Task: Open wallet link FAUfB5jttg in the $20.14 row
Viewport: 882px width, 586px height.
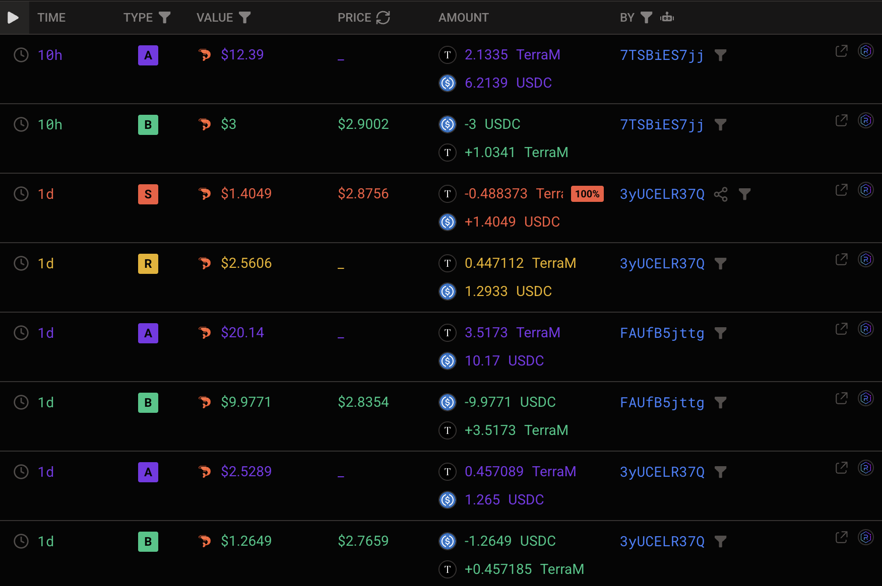Action: (662, 333)
